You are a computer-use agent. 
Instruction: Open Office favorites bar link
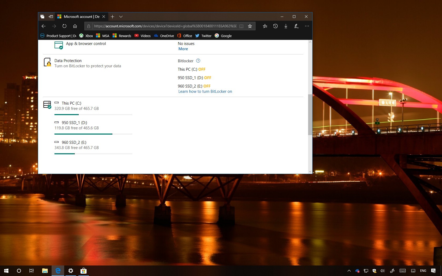pyautogui.click(x=185, y=36)
